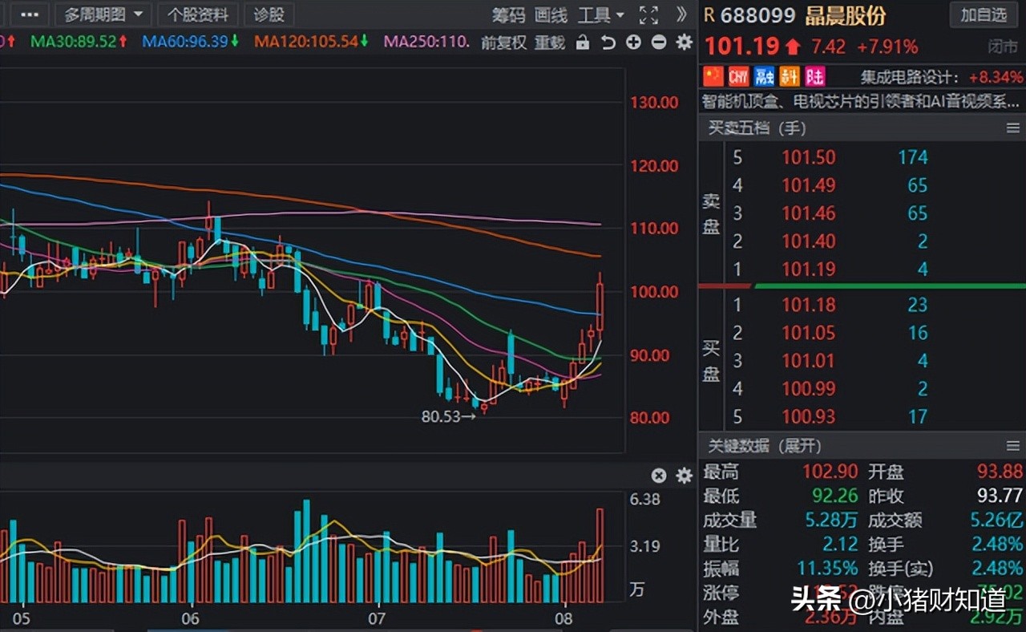Toggle the chart lock icon
1026x632 pixels.
583,43
